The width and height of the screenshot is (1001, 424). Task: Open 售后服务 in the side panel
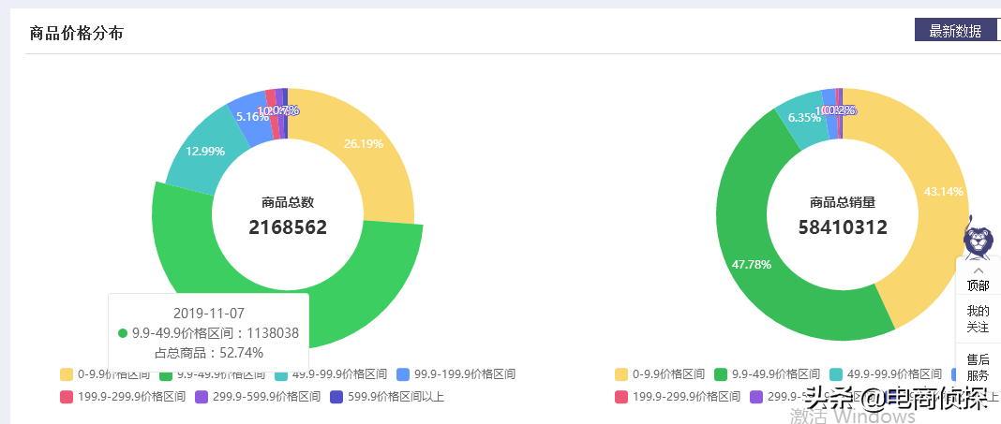pyautogui.click(x=979, y=367)
